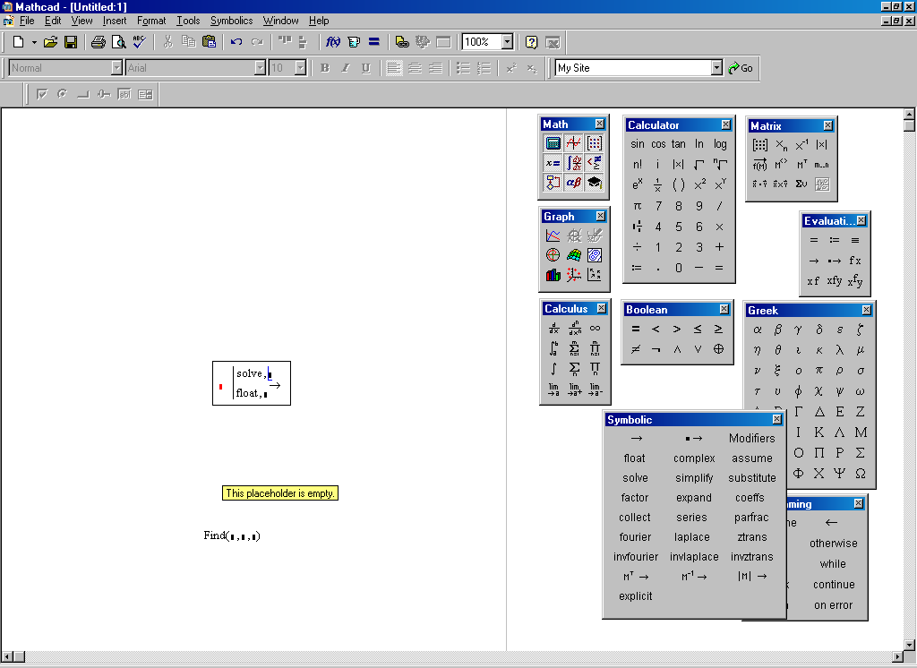Screen dimensions: 917x668
Task: Click simplify in the Symbolic palette
Action: pyautogui.click(x=694, y=478)
